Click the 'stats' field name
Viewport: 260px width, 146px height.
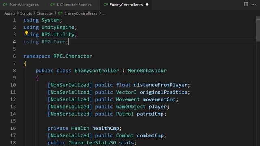pyautogui.click(x=126, y=142)
